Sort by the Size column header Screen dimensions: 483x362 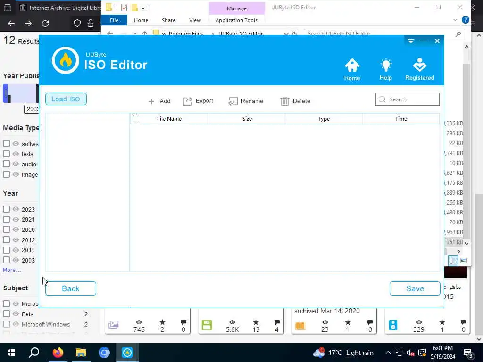pos(247,118)
